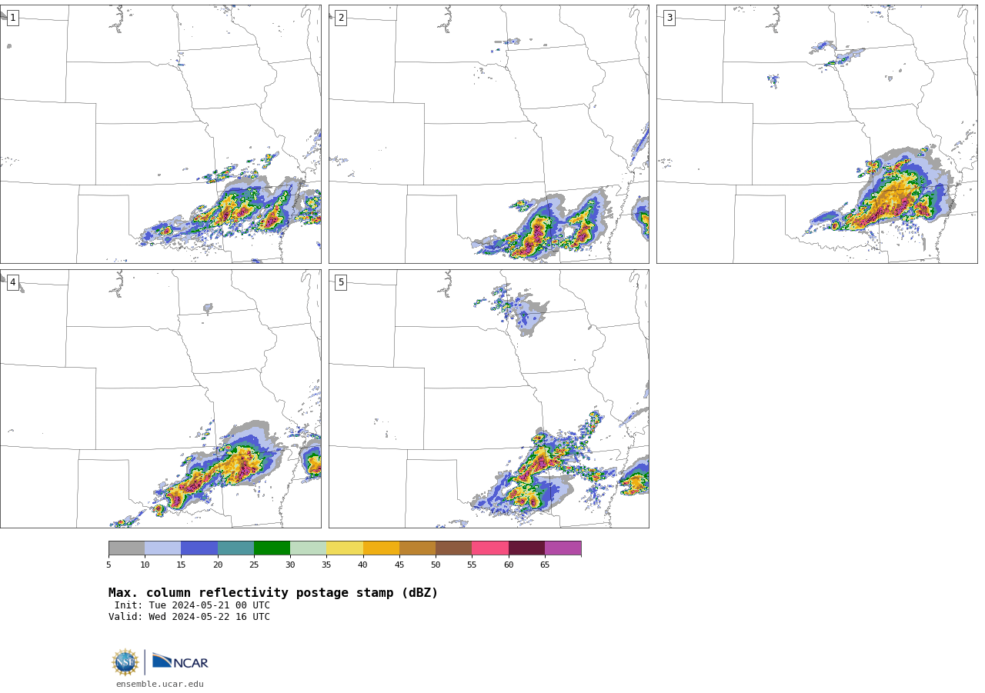Click the panel number label '1'

click(12, 18)
